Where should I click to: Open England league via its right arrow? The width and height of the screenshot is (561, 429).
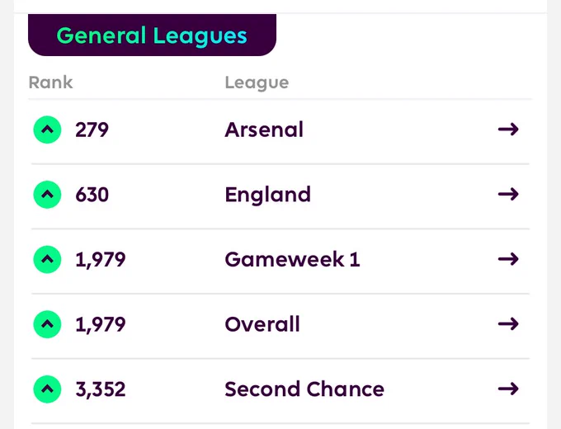[x=508, y=194]
